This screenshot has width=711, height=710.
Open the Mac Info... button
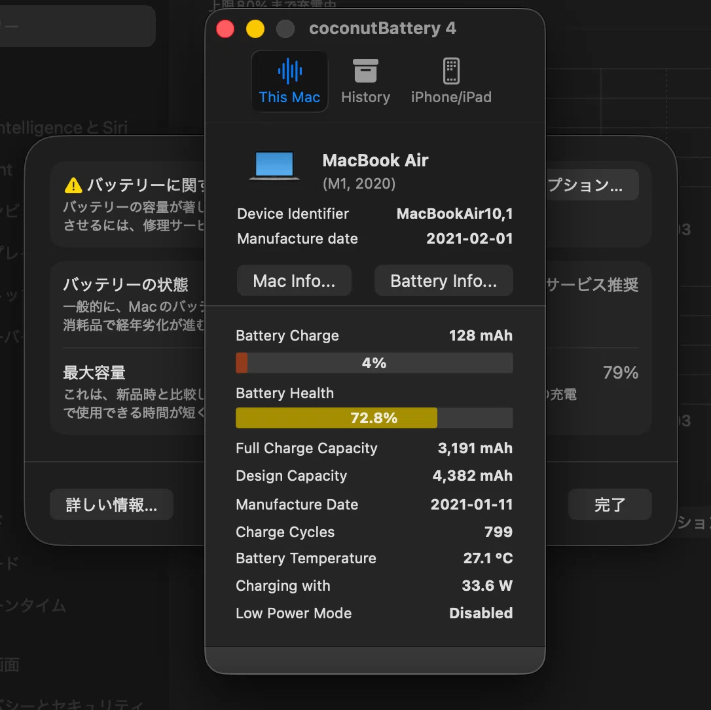click(294, 281)
